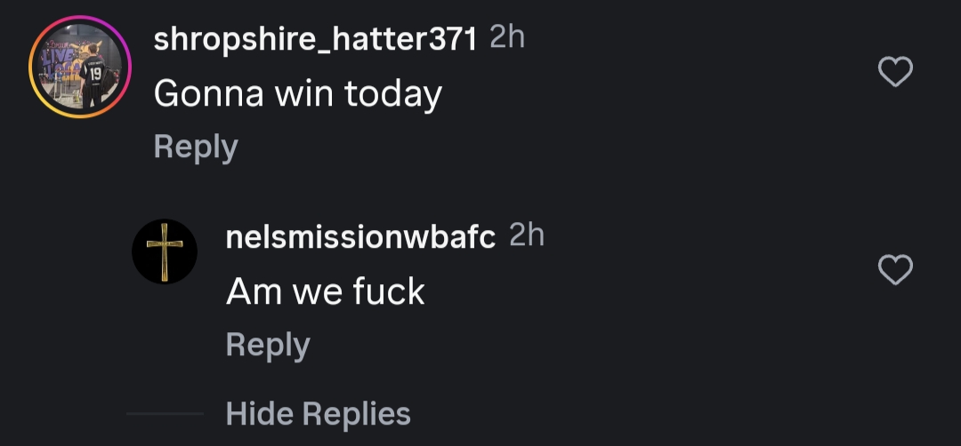Like the "Gonna win today" comment
Image resolution: width=961 pixels, height=446 pixels.
coord(895,72)
